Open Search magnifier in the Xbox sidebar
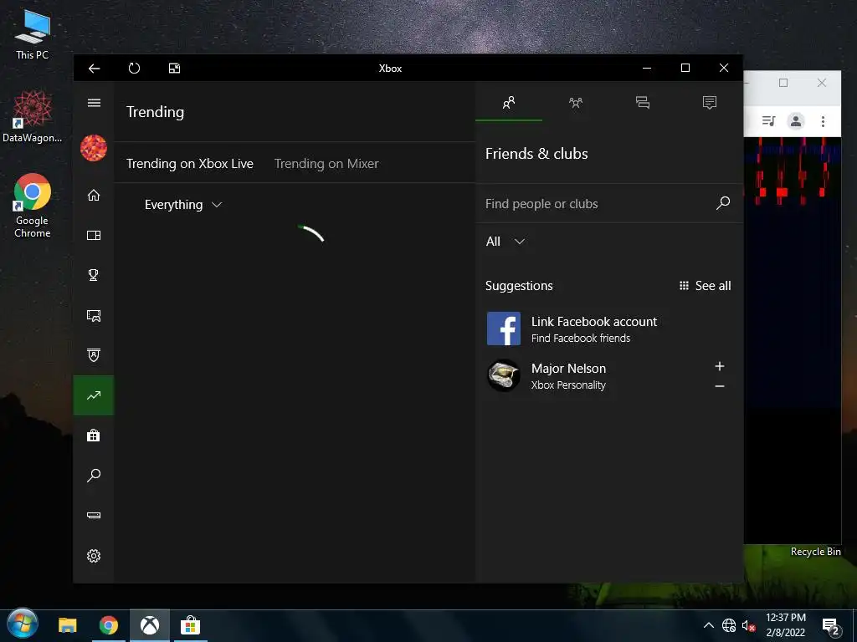This screenshot has width=857, height=642. pos(94,476)
